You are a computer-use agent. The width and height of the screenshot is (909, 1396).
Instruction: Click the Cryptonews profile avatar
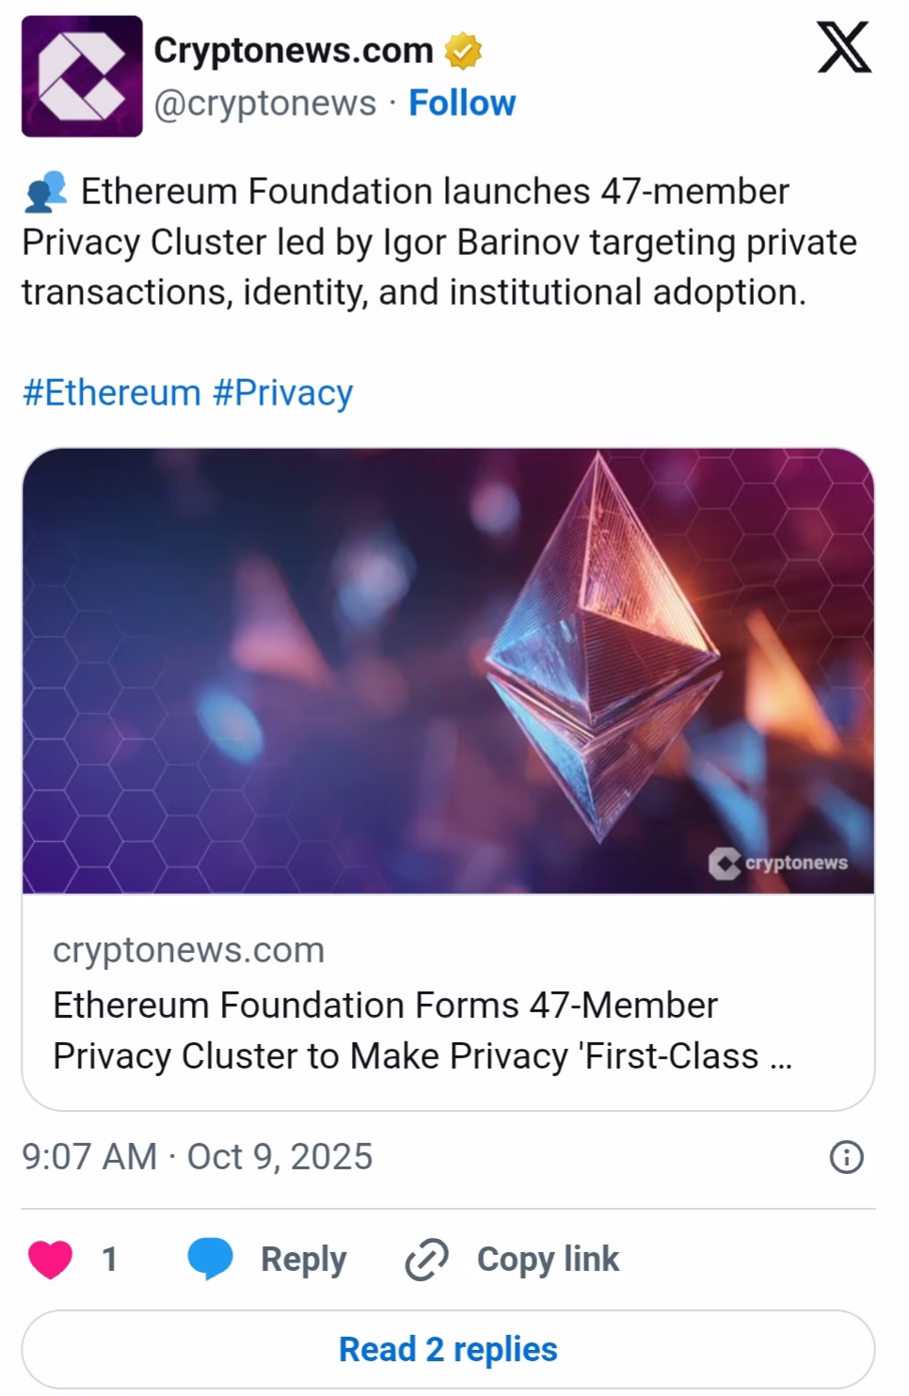pos(82,76)
